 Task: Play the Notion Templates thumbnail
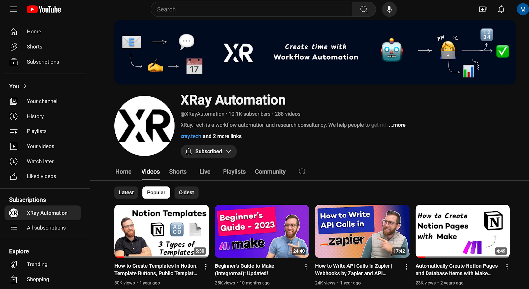[162, 231]
